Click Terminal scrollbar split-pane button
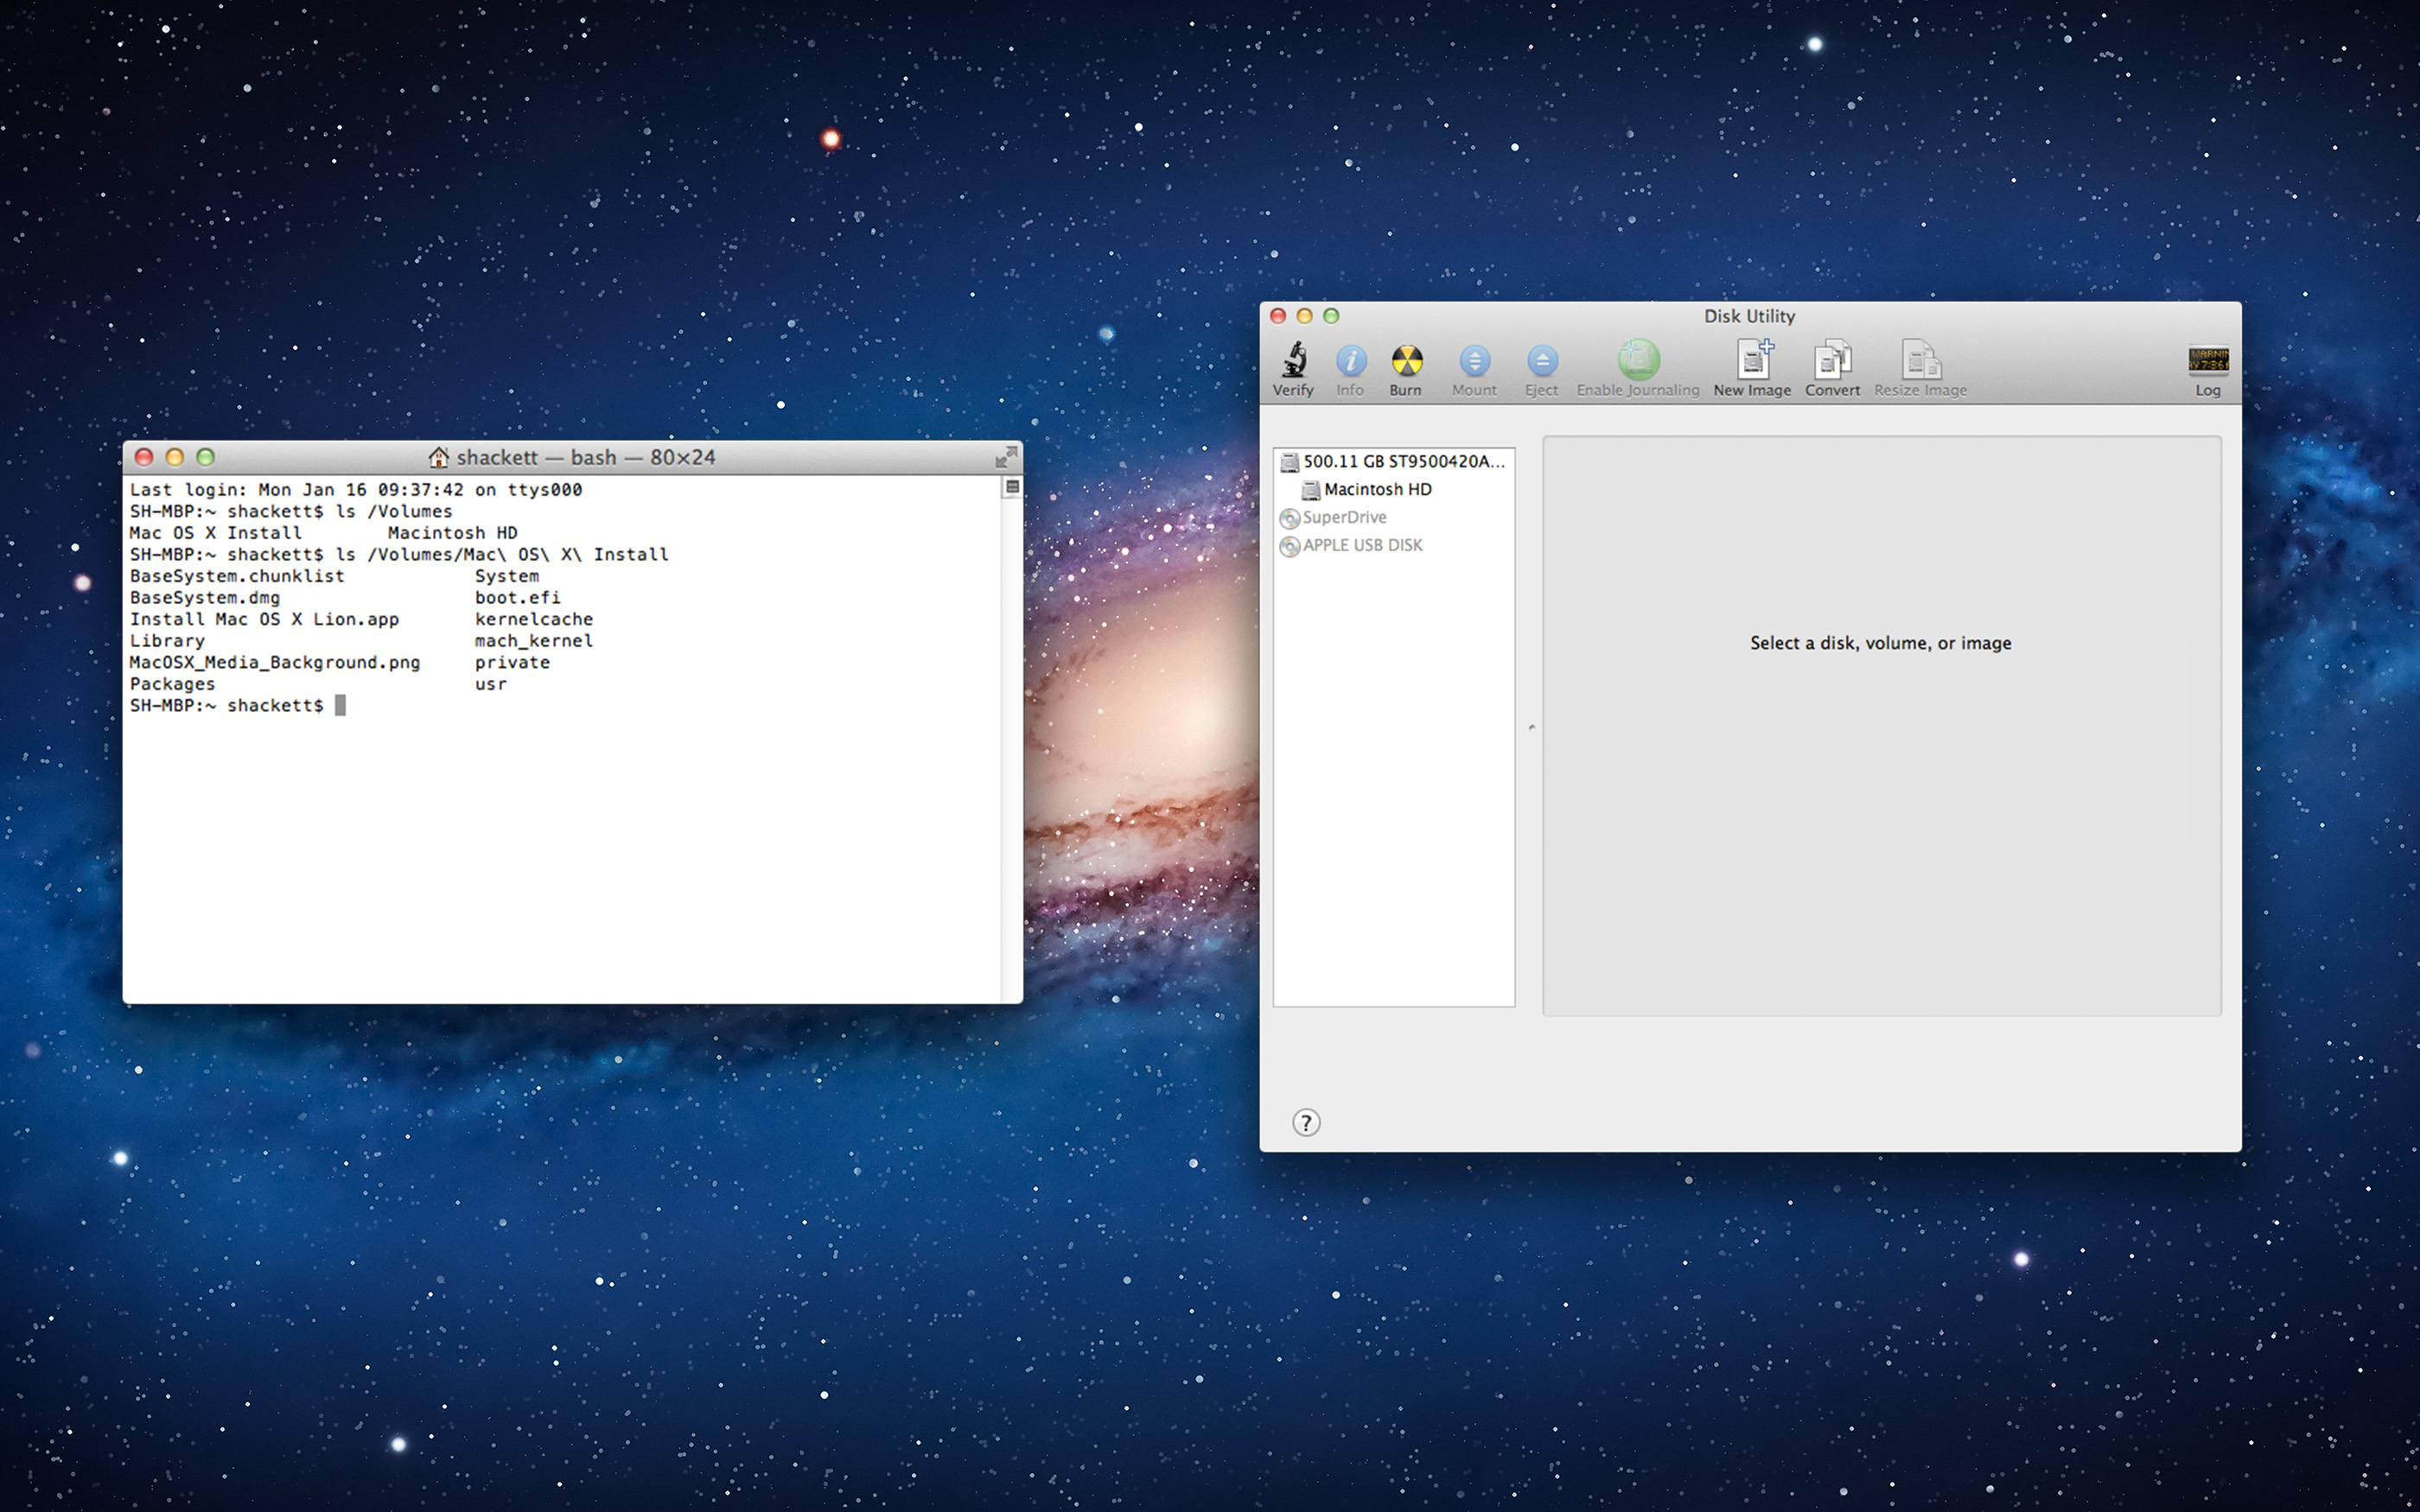Screen dimensions: 2420x1512 coord(1012,487)
